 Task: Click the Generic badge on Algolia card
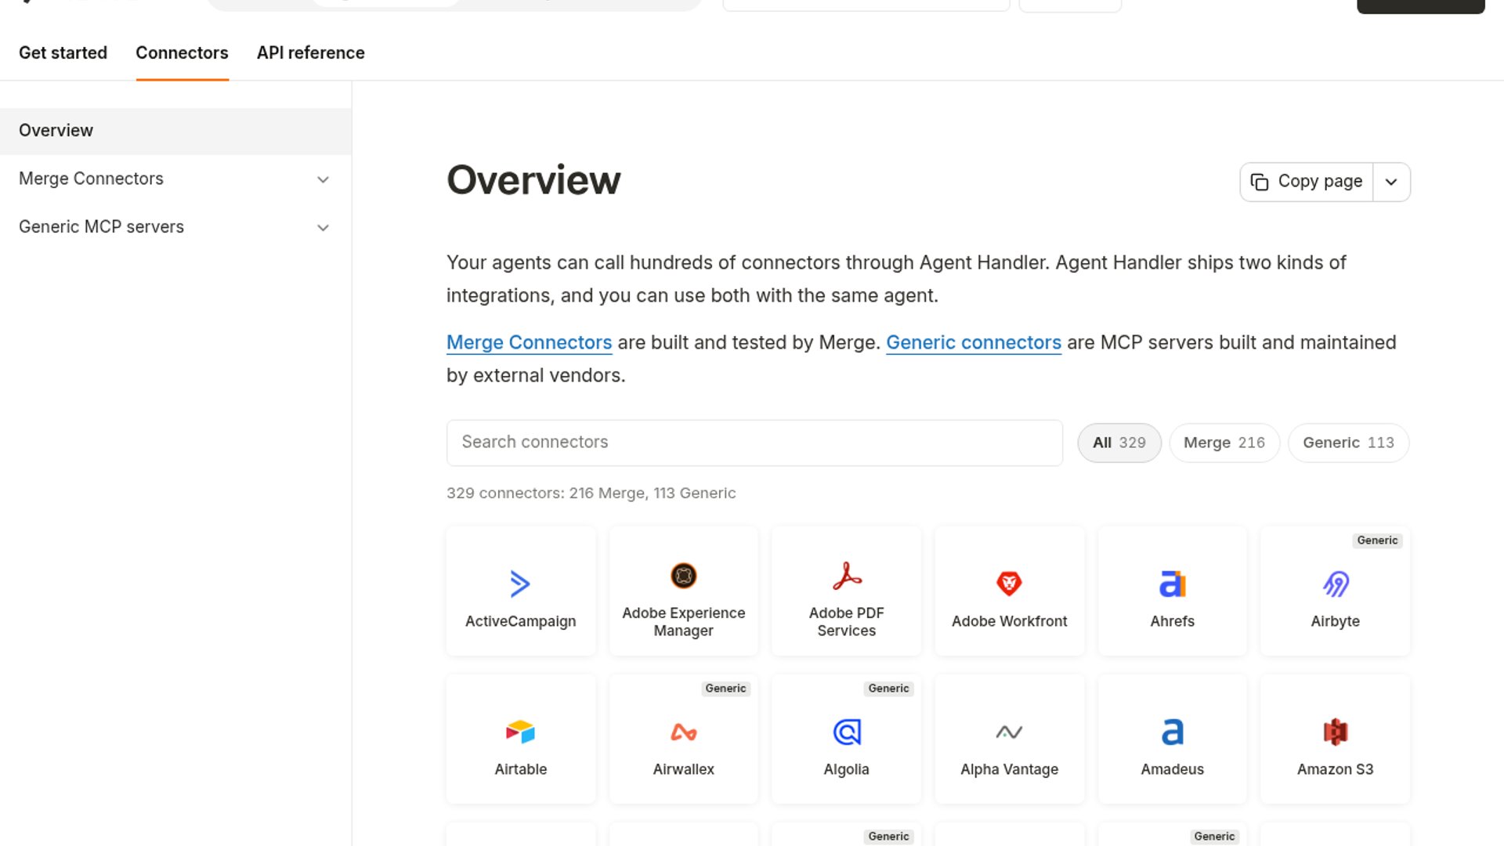pyautogui.click(x=888, y=689)
